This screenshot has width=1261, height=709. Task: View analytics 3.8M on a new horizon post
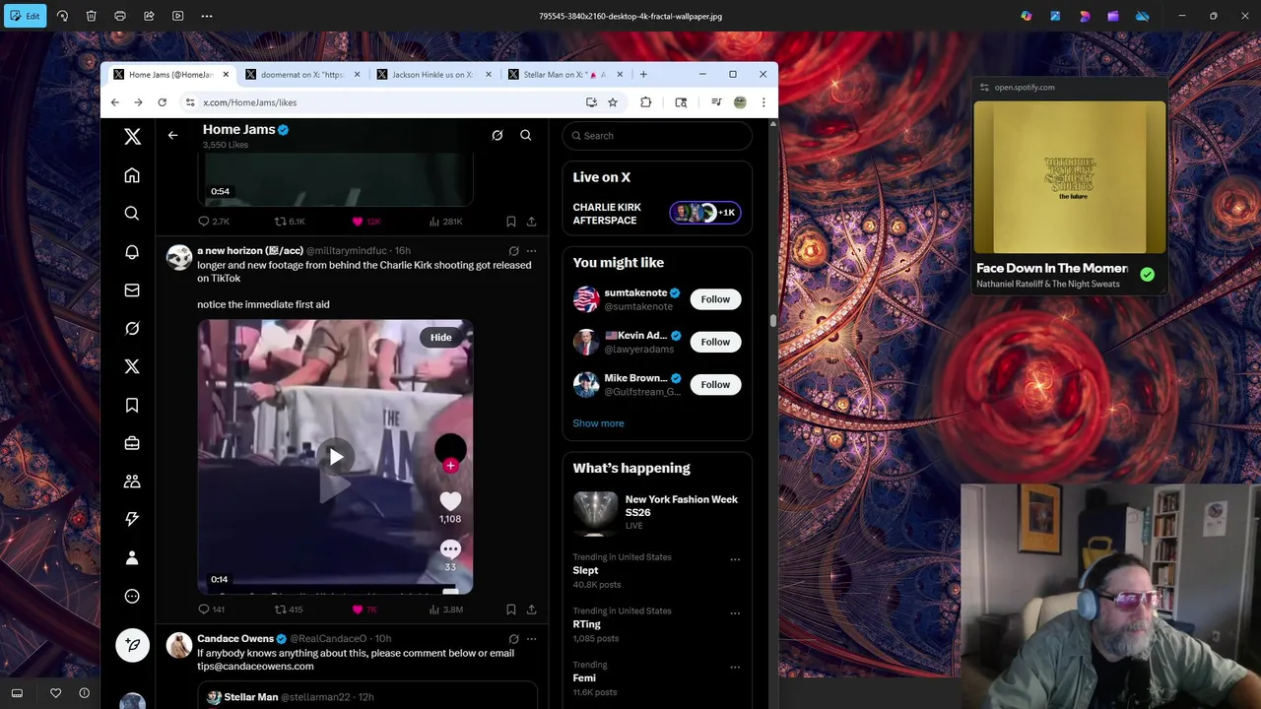445,610
